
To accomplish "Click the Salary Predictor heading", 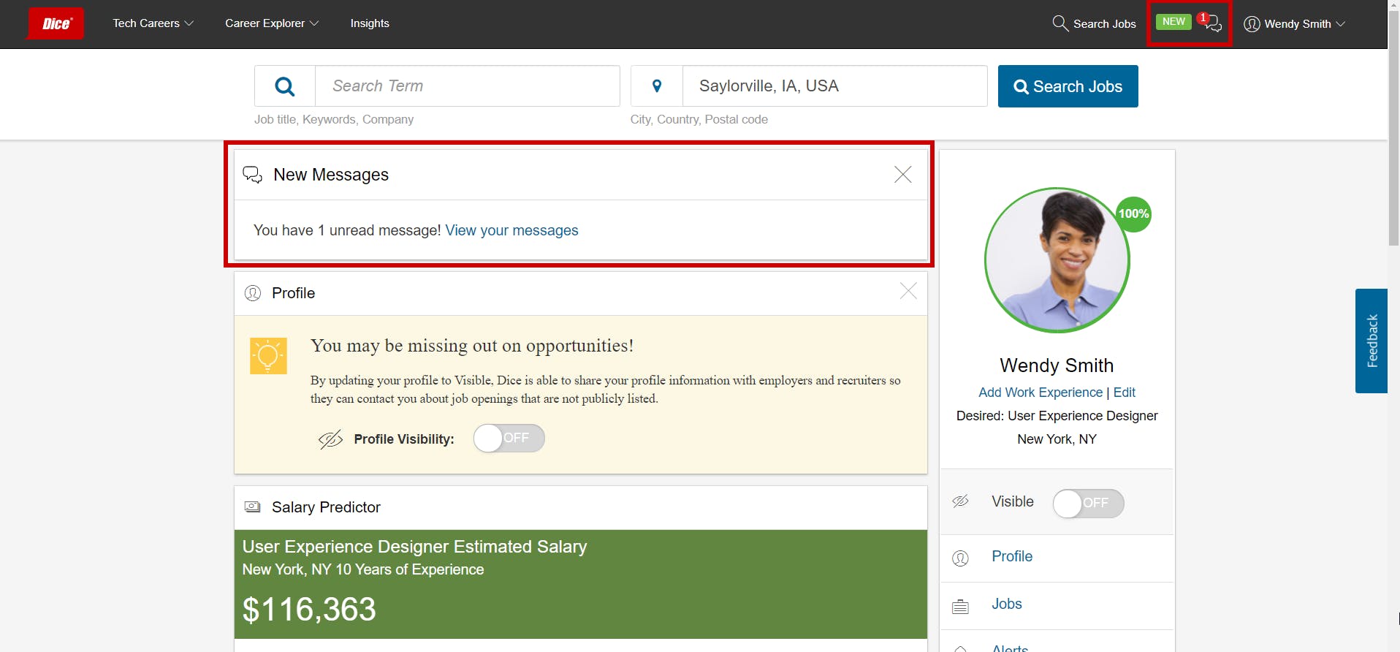I will 326,507.
